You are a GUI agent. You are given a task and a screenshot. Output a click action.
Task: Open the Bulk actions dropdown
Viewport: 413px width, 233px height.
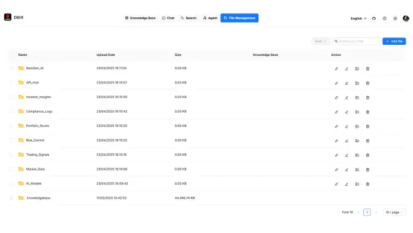pos(320,41)
